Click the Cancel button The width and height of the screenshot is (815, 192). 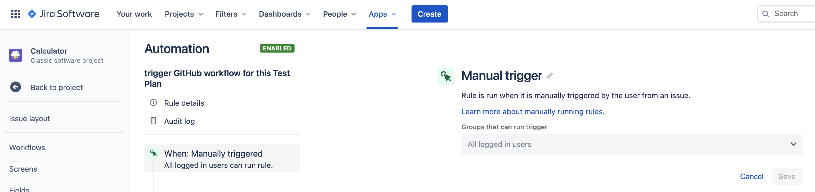click(x=751, y=176)
